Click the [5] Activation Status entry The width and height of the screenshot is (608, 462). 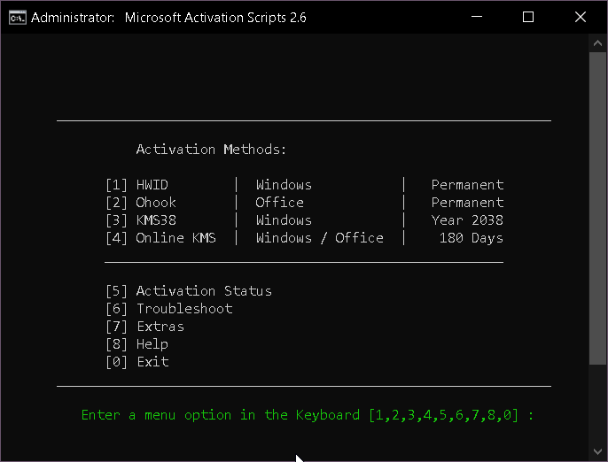pyautogui.click(x=189, y=291)
